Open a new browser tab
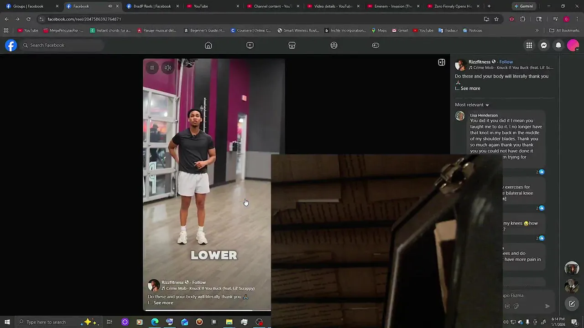584x328 pixels. 489,6
